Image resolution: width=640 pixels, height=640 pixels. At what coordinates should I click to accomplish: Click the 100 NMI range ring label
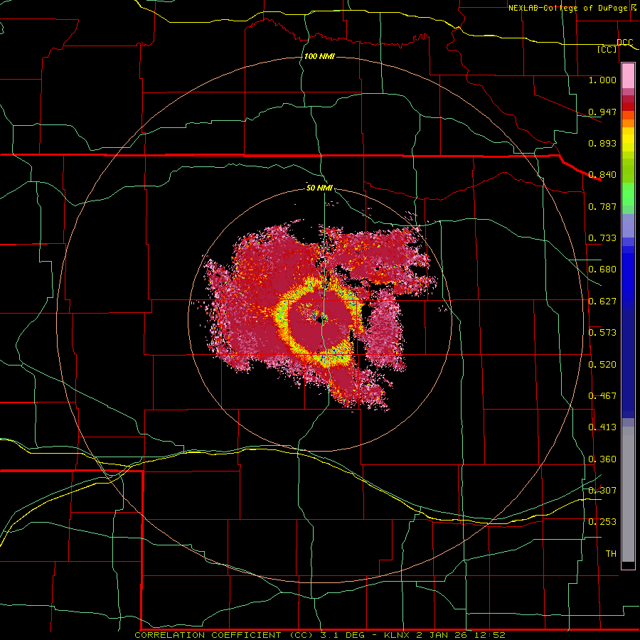(319, 56)
